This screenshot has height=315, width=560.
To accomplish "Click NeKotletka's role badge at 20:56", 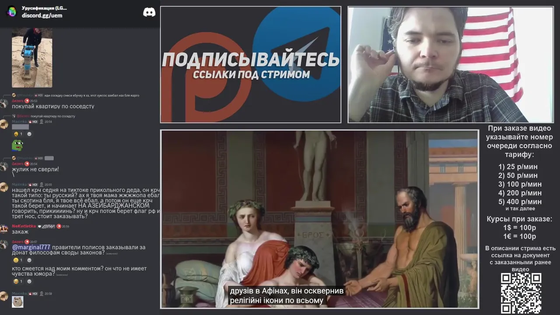I will (59, 226).
